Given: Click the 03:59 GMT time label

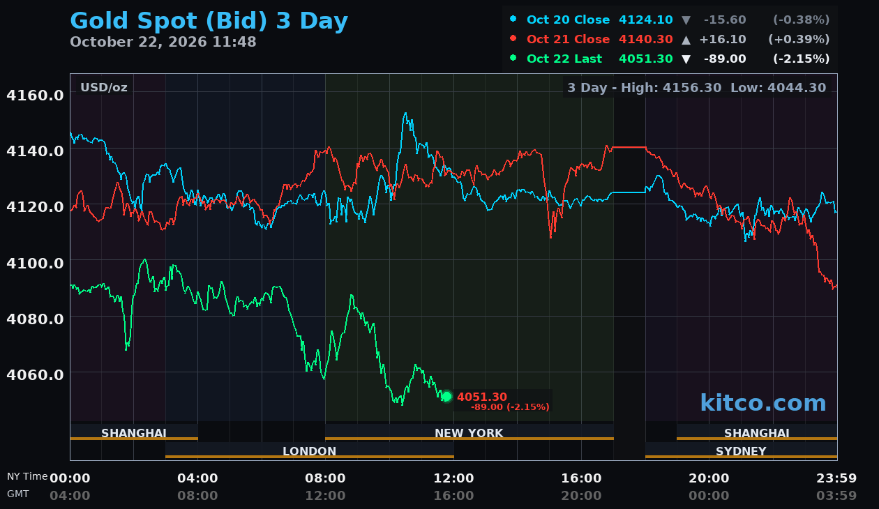Looking at the screenshot, I should 836,496.
